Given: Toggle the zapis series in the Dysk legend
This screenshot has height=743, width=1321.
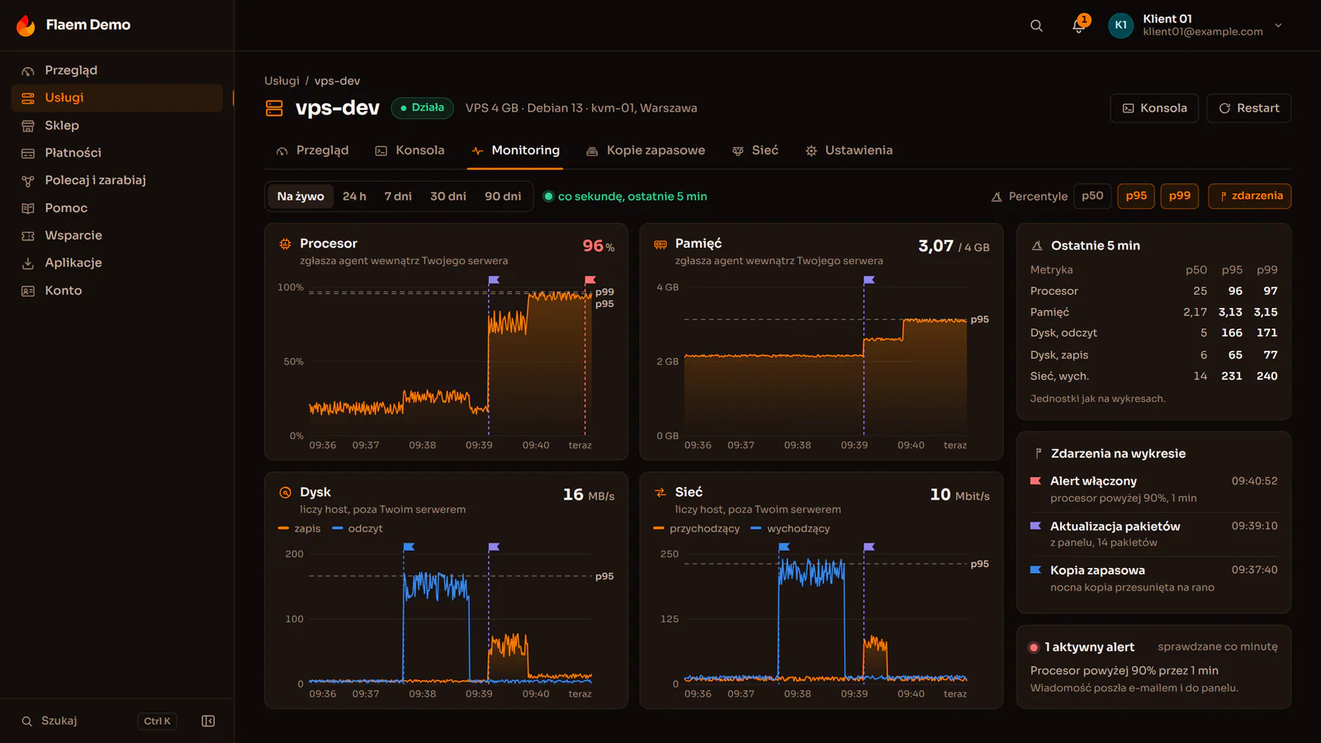Looking at the screenshot, I should pyautogui.click(x=300, y=528).
